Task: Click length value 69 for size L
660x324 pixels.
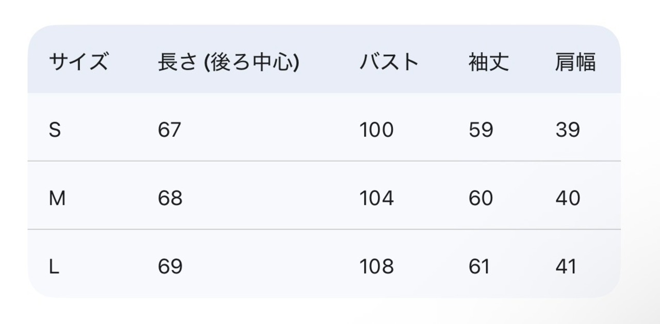Action: coord(170,267)
